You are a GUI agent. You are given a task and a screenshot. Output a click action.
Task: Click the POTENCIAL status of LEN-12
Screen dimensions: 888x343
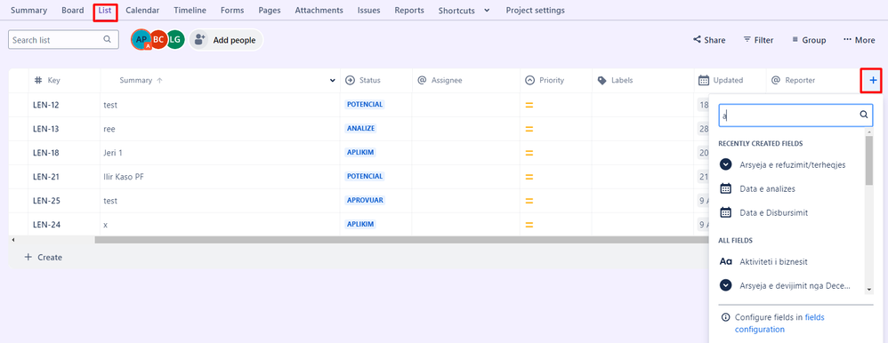365,105
